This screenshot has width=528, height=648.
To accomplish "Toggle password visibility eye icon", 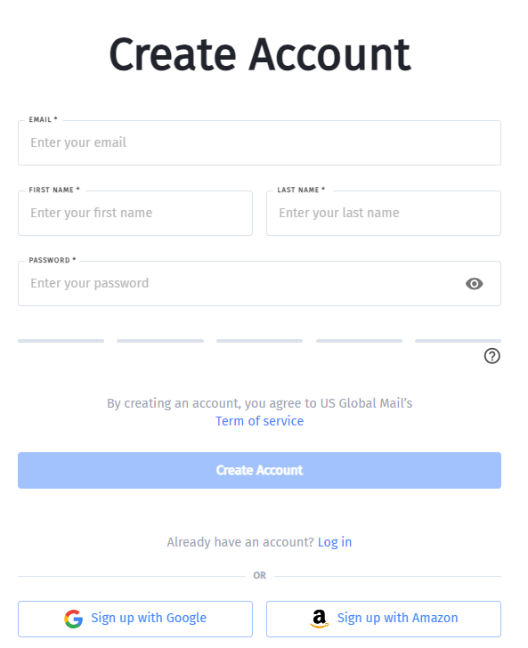I will click(474, 284).
